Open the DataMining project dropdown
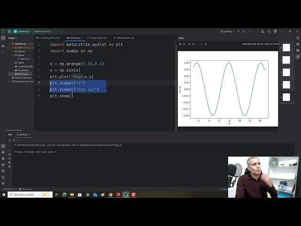Viewport: 301px width, 226px height. (x=22, y=32)
